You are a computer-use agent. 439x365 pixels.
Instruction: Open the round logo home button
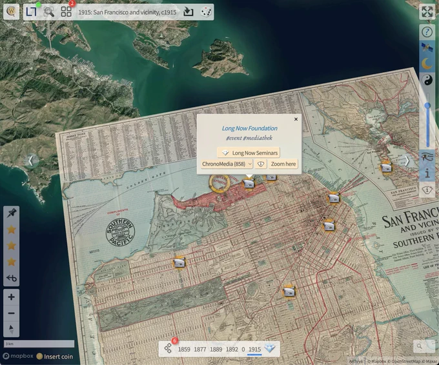(x=11, y=12)
